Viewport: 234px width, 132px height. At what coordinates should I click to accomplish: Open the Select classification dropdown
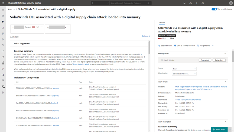tap(184, 74)
